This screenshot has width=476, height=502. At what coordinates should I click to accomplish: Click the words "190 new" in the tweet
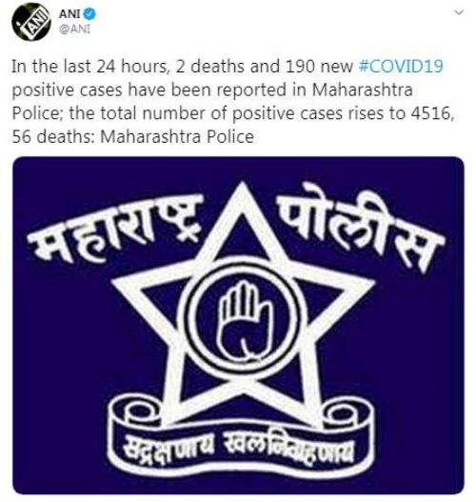click(319, 67)
